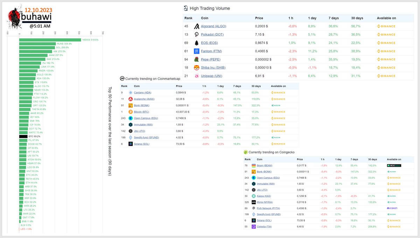Click the Pepe frog coin icon
Screen dimensions: 420x238
tap(196, 59)
